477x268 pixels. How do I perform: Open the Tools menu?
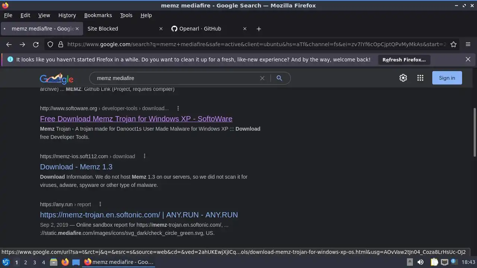coord(126,15)
